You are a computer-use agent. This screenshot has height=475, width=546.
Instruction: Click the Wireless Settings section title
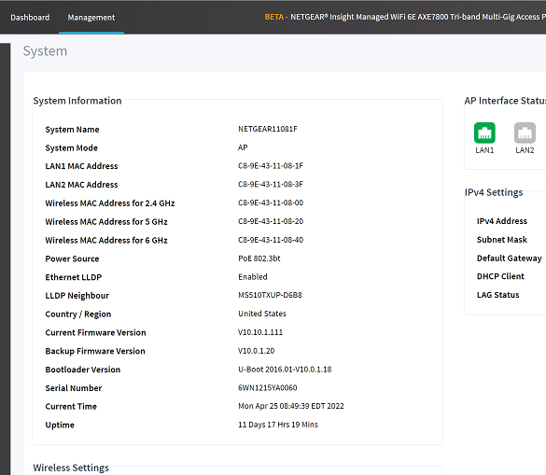(71, 468)
